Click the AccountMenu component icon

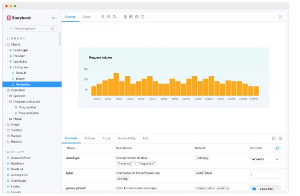coord(8,158)
